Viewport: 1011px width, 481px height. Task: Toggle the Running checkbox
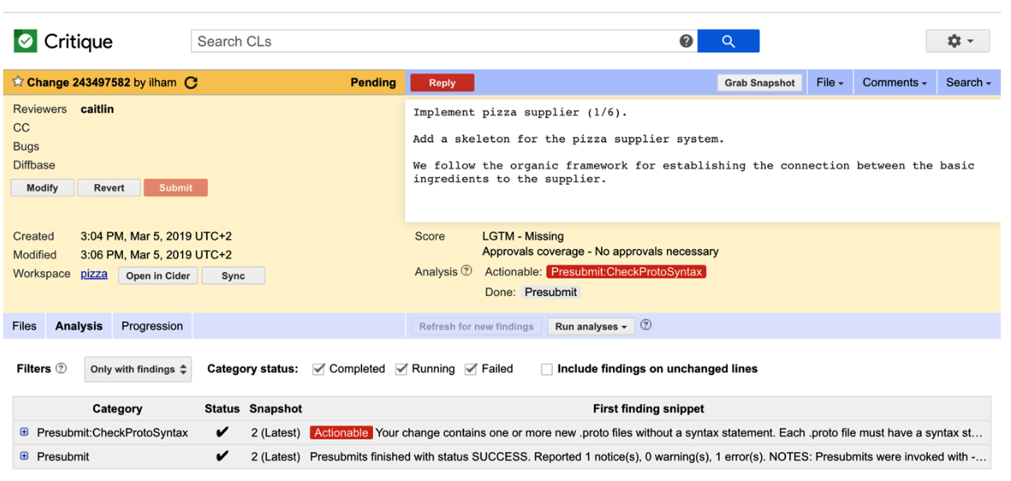[401, 369]
